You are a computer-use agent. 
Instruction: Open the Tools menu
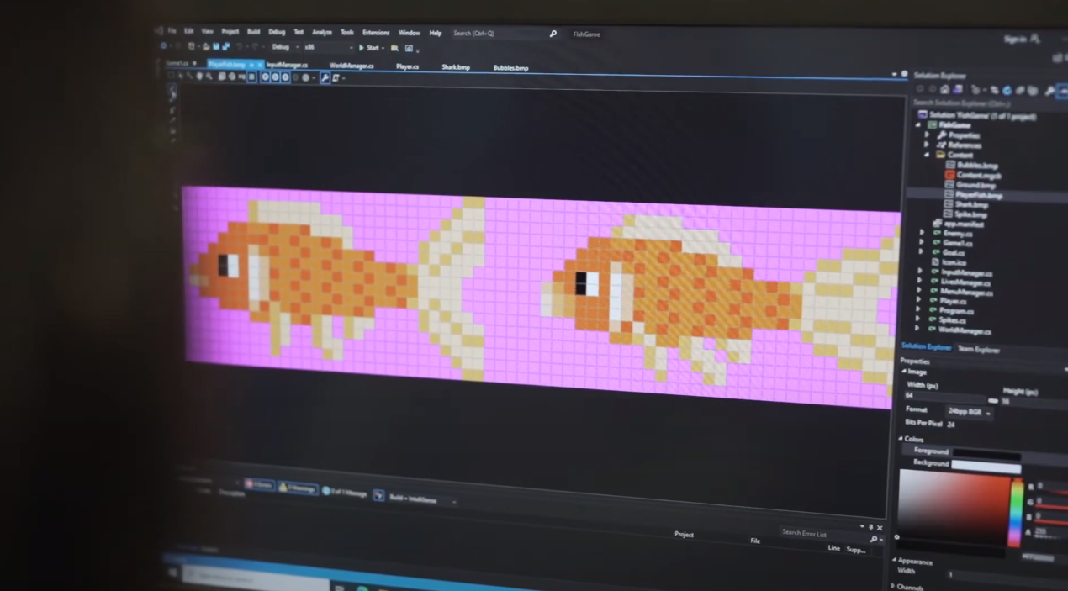(x=347, y=32)
